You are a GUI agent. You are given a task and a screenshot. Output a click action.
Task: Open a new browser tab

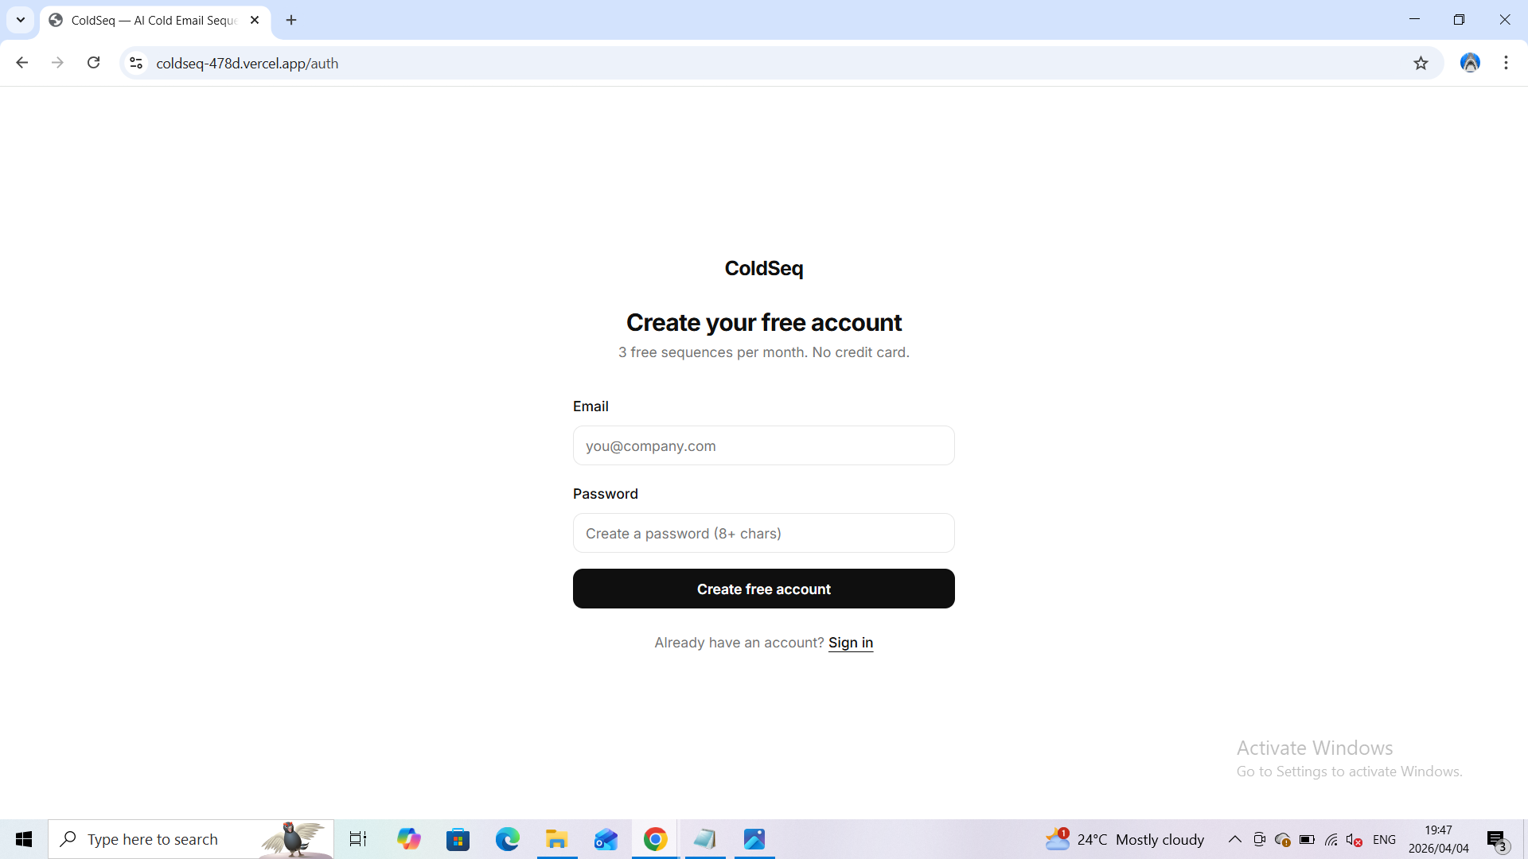[x=291, y=20]
